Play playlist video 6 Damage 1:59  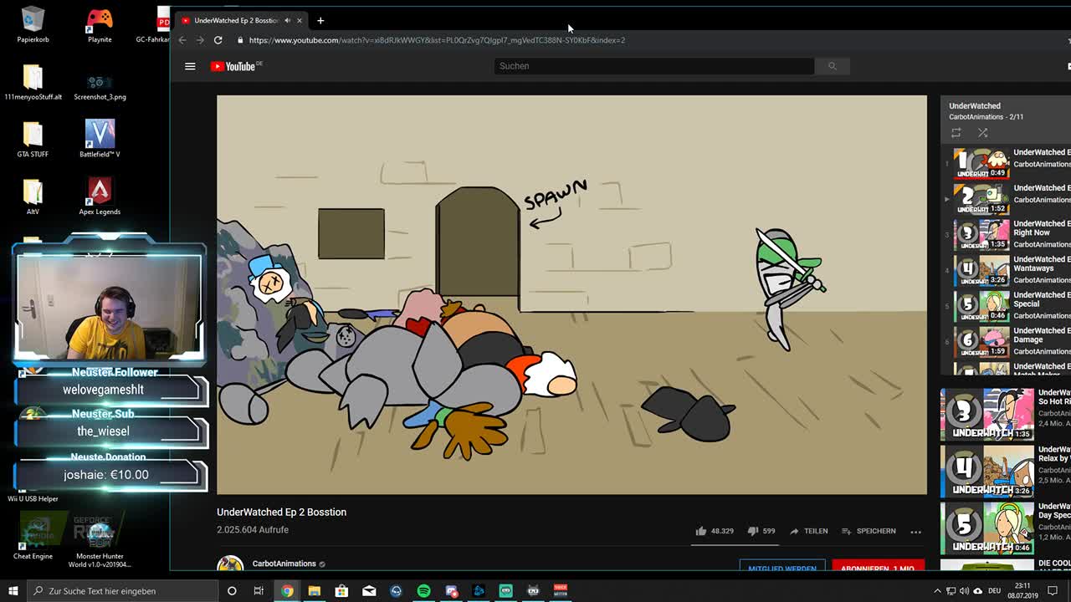(982, 342)
